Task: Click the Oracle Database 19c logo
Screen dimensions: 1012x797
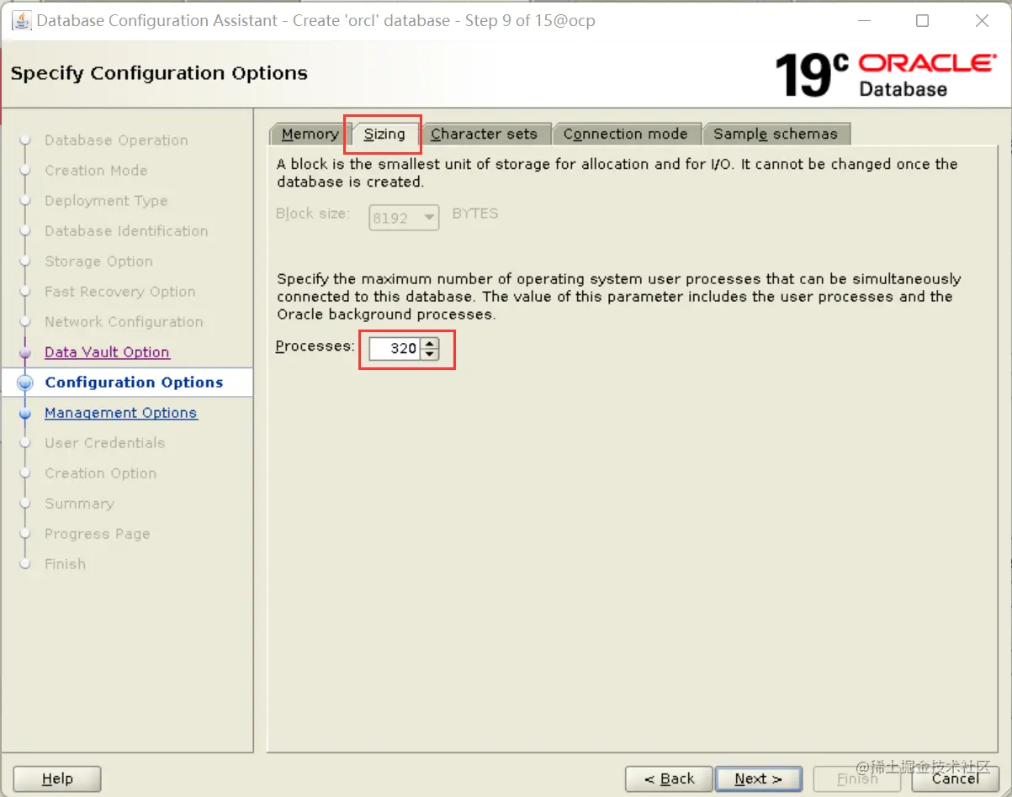Action: pos(885,75)
